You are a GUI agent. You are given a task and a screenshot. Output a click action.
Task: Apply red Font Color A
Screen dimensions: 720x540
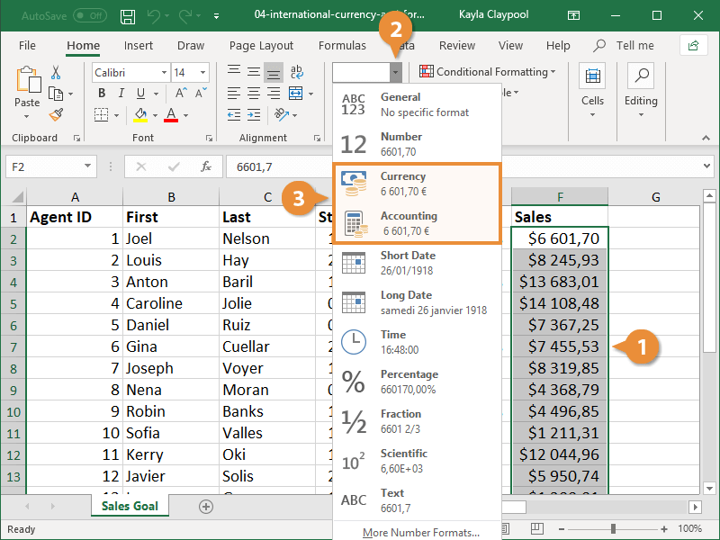tap(171, 115)
